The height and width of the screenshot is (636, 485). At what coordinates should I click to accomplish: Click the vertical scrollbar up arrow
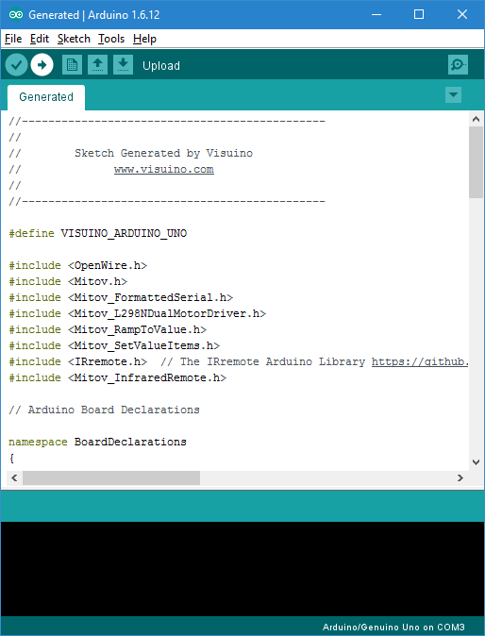[476, 119]
